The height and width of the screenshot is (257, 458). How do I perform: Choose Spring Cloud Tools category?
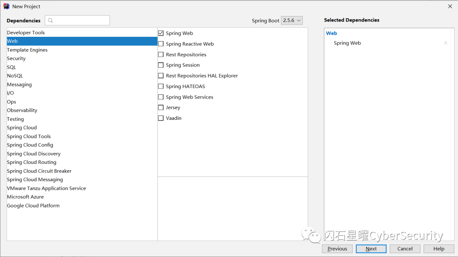(82, 136)
